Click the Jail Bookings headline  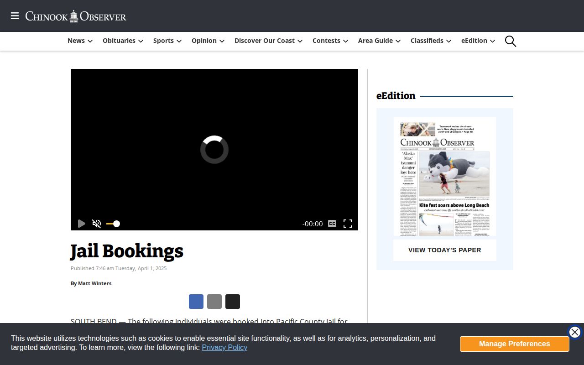[x=127, y=251]
